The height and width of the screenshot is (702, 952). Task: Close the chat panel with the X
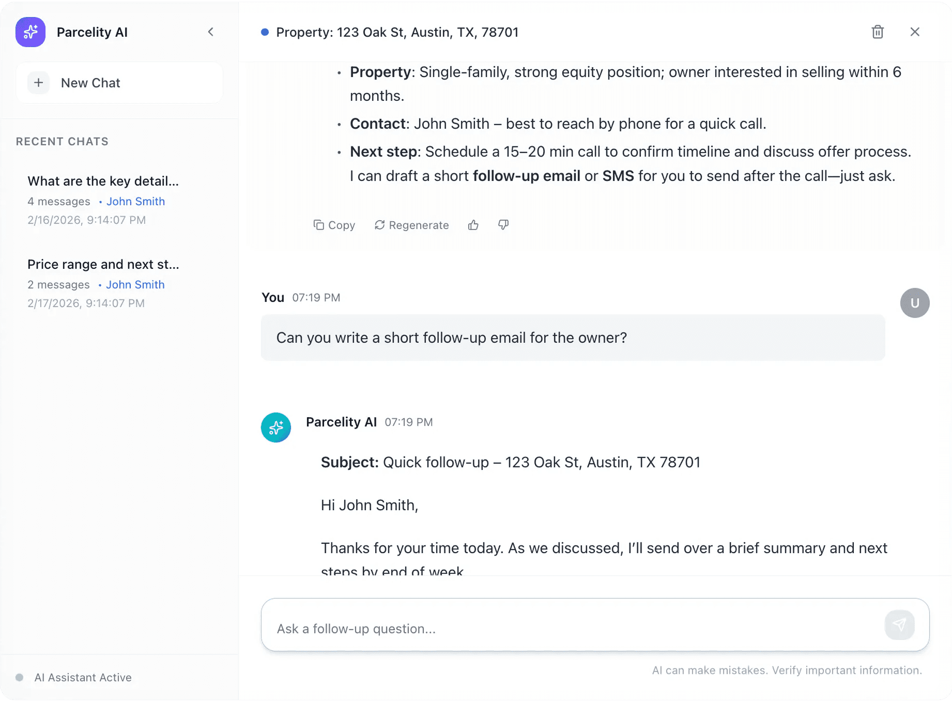915,32
